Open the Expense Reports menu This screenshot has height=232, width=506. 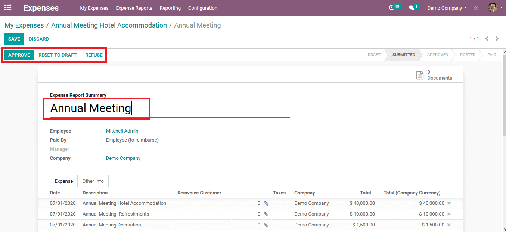pyautogui.click(x=134, y=8)
